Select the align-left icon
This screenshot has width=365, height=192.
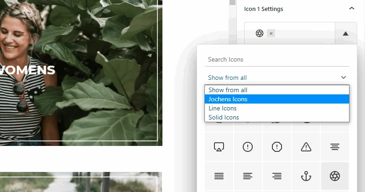pos(248,176)
